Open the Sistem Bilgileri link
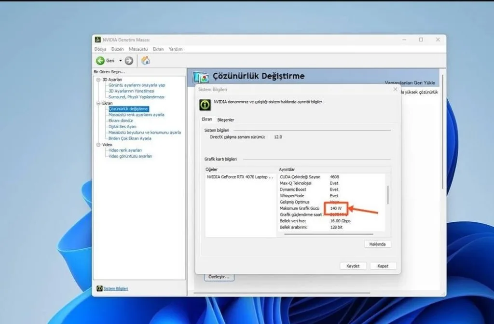The image size is (494, 324). click(x=116, y=289)
